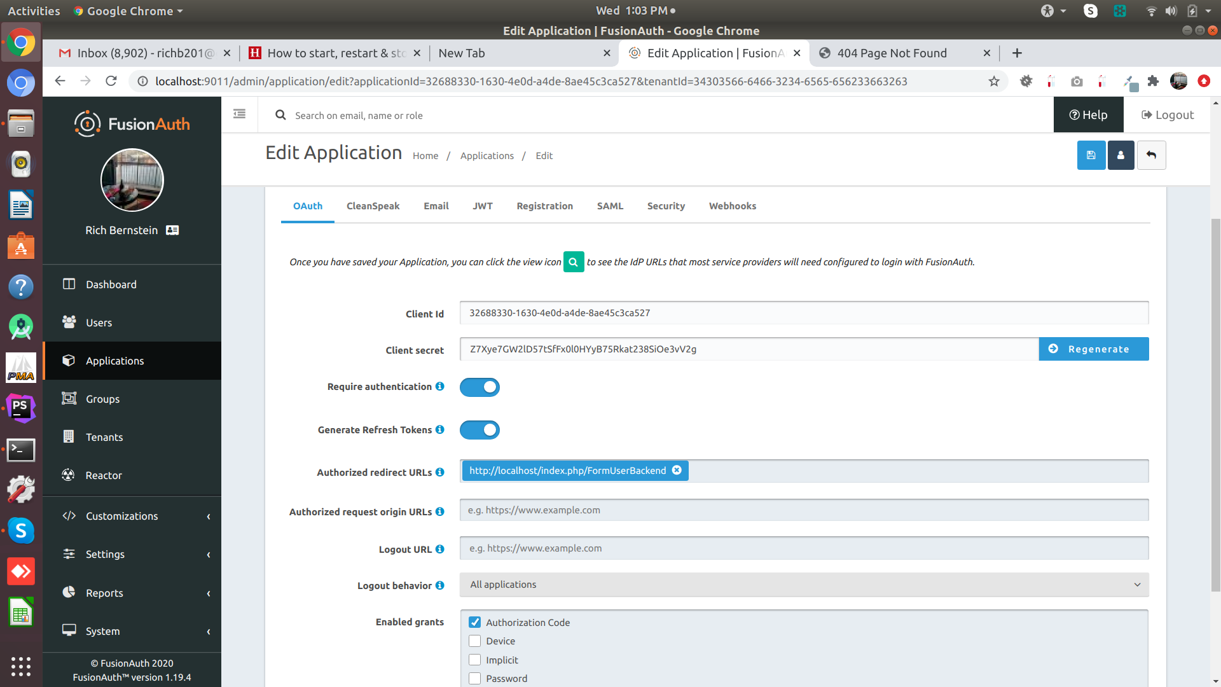Open the Logout behavior dropdown

(x=804, y=585)
